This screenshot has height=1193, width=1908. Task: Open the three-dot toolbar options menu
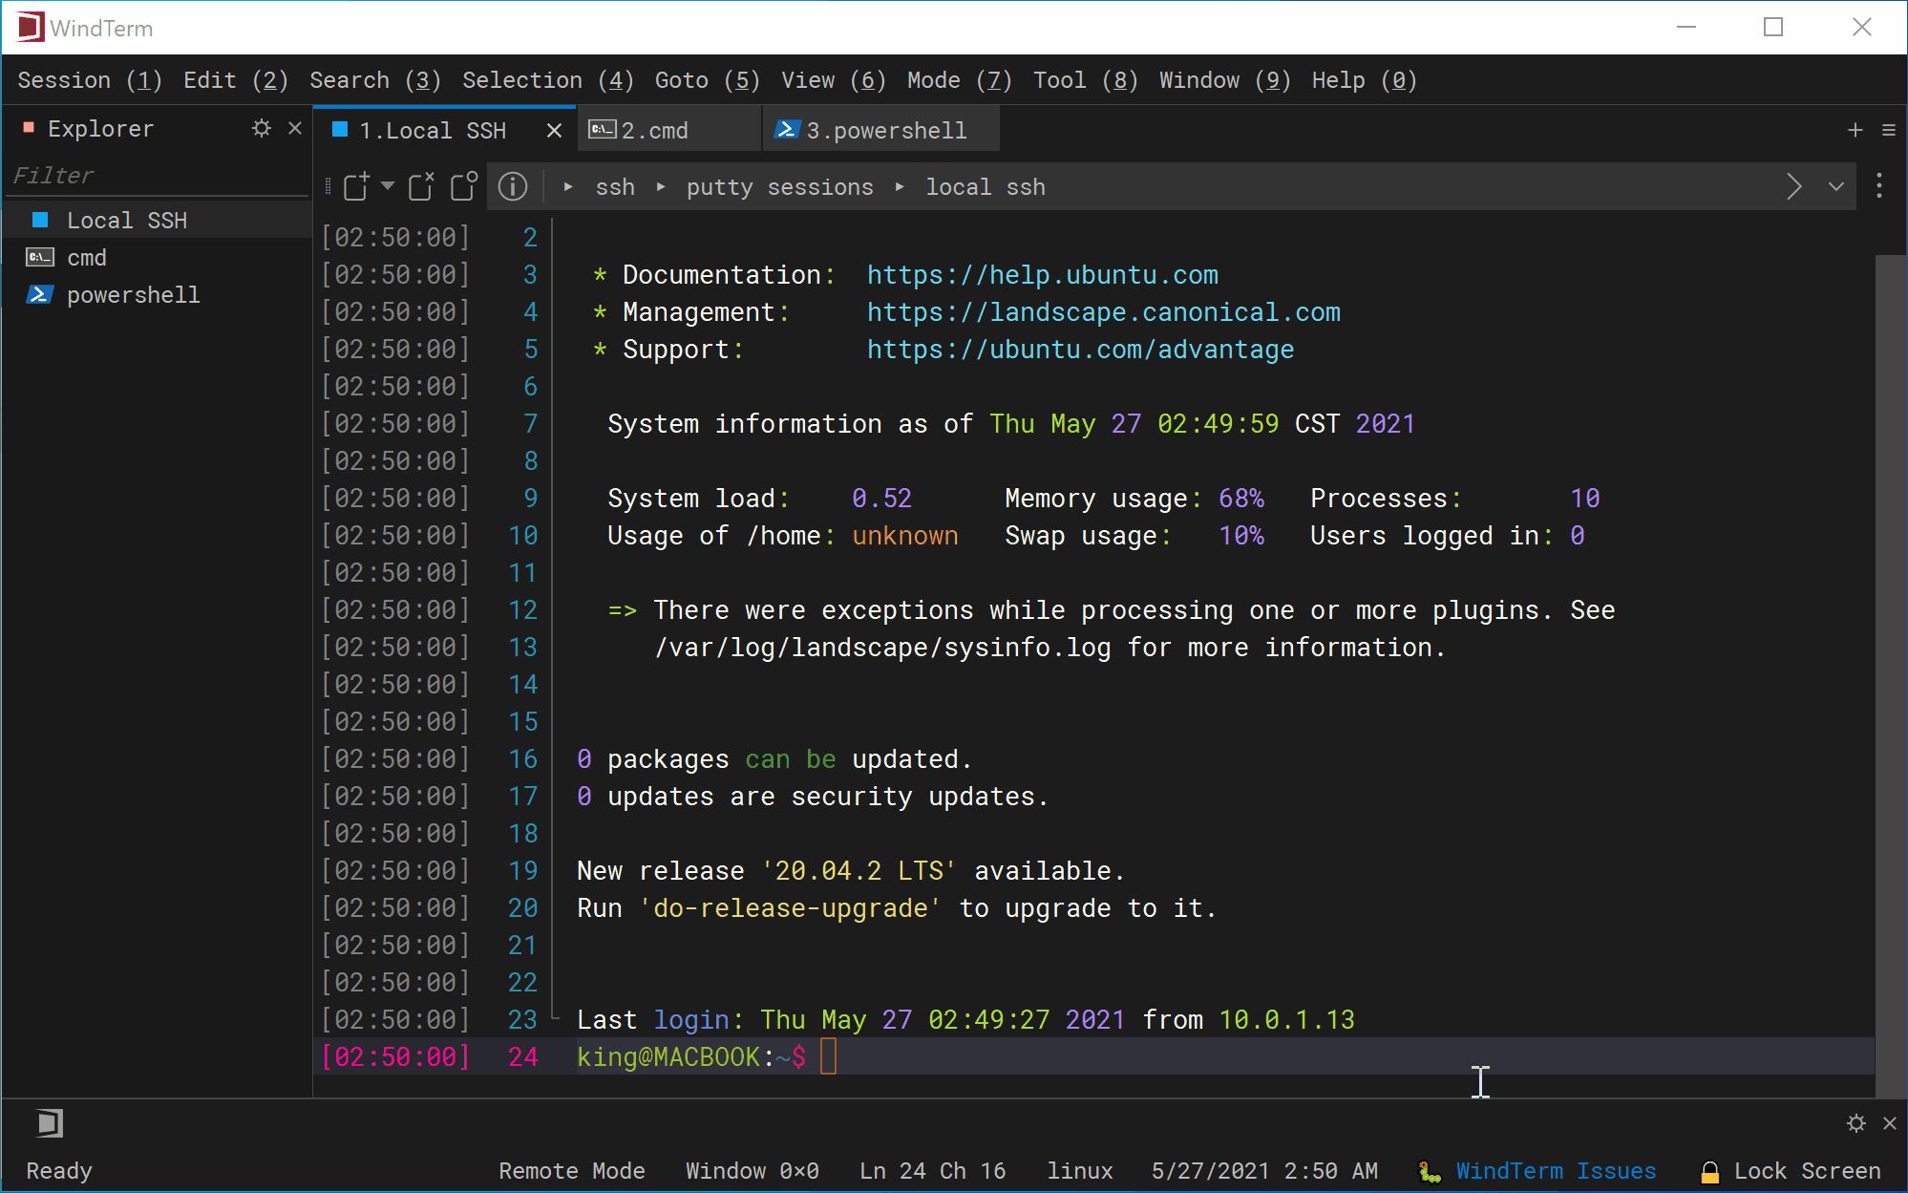click(1878, 186)
